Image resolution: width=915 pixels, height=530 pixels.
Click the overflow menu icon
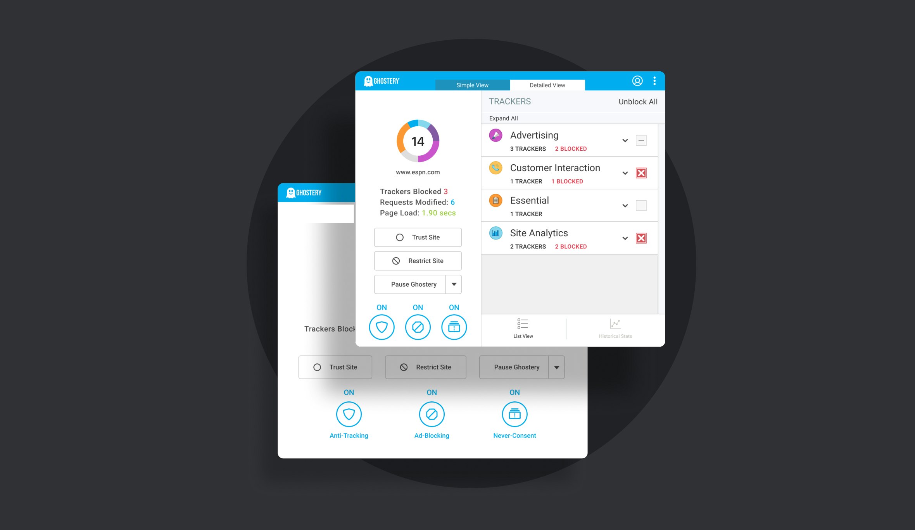655,81
